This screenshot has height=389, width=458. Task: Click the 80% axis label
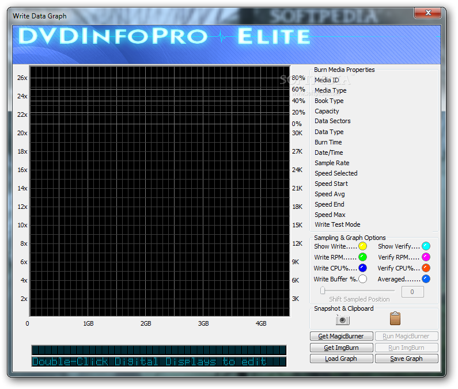click(298, 78)
